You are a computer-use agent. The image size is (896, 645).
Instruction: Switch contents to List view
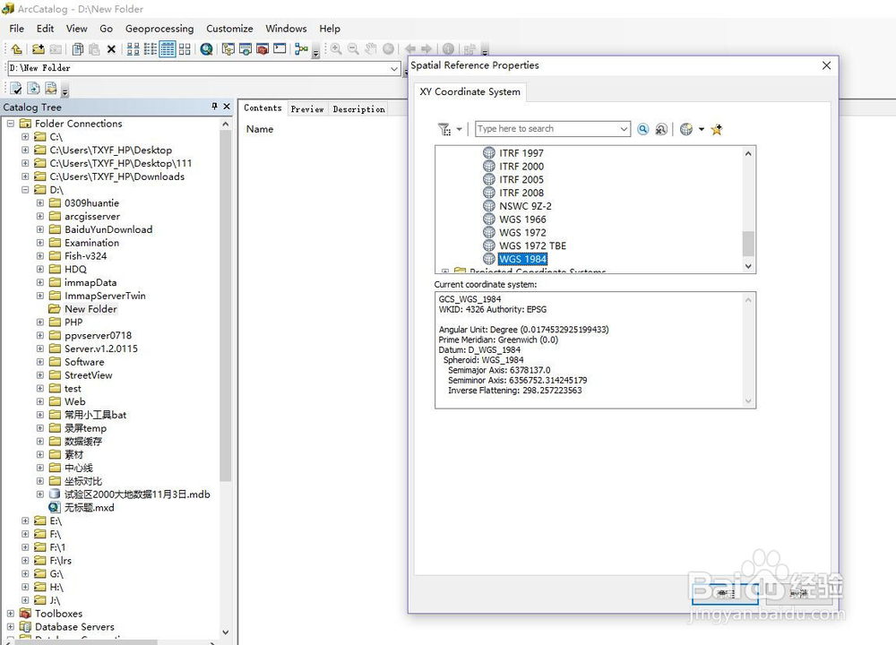(x=151, y=49)
